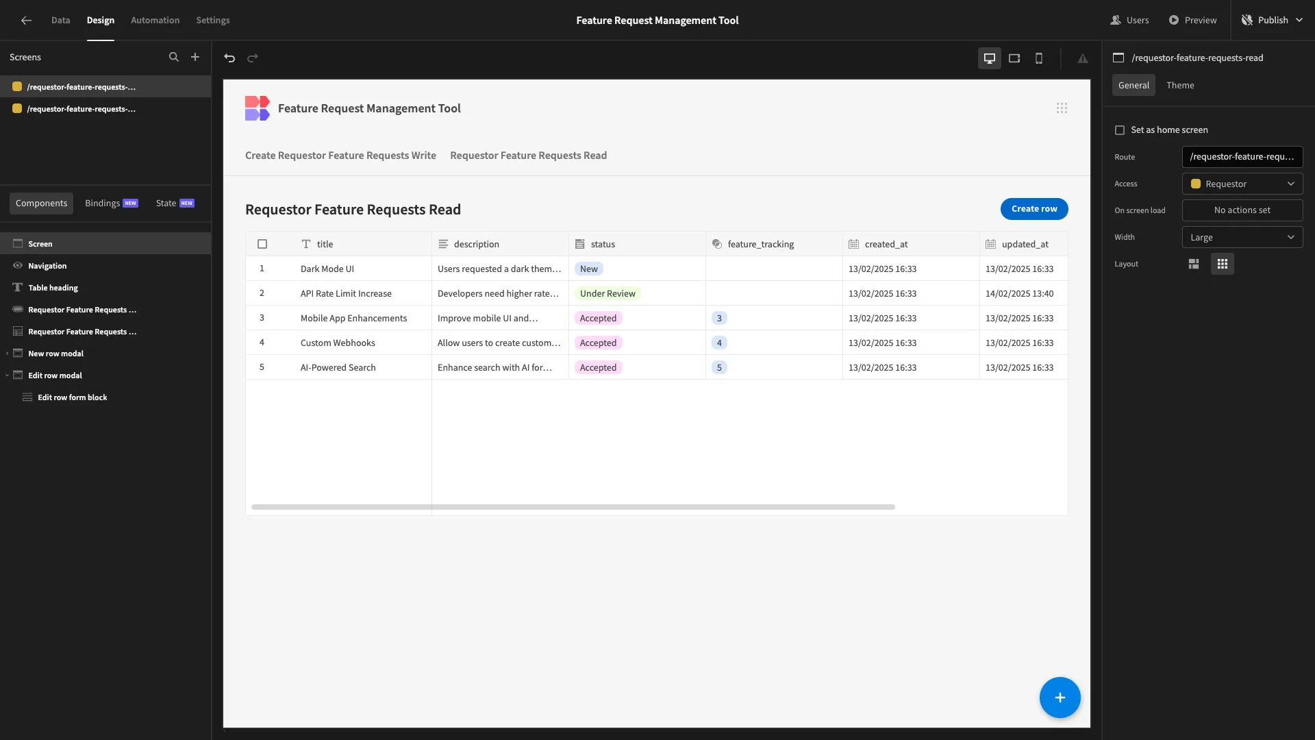The height and width of the screenshot is (740, 1315).
Task: Click No actions set button
Action: pyautogui.click(x=1242, y=211)
